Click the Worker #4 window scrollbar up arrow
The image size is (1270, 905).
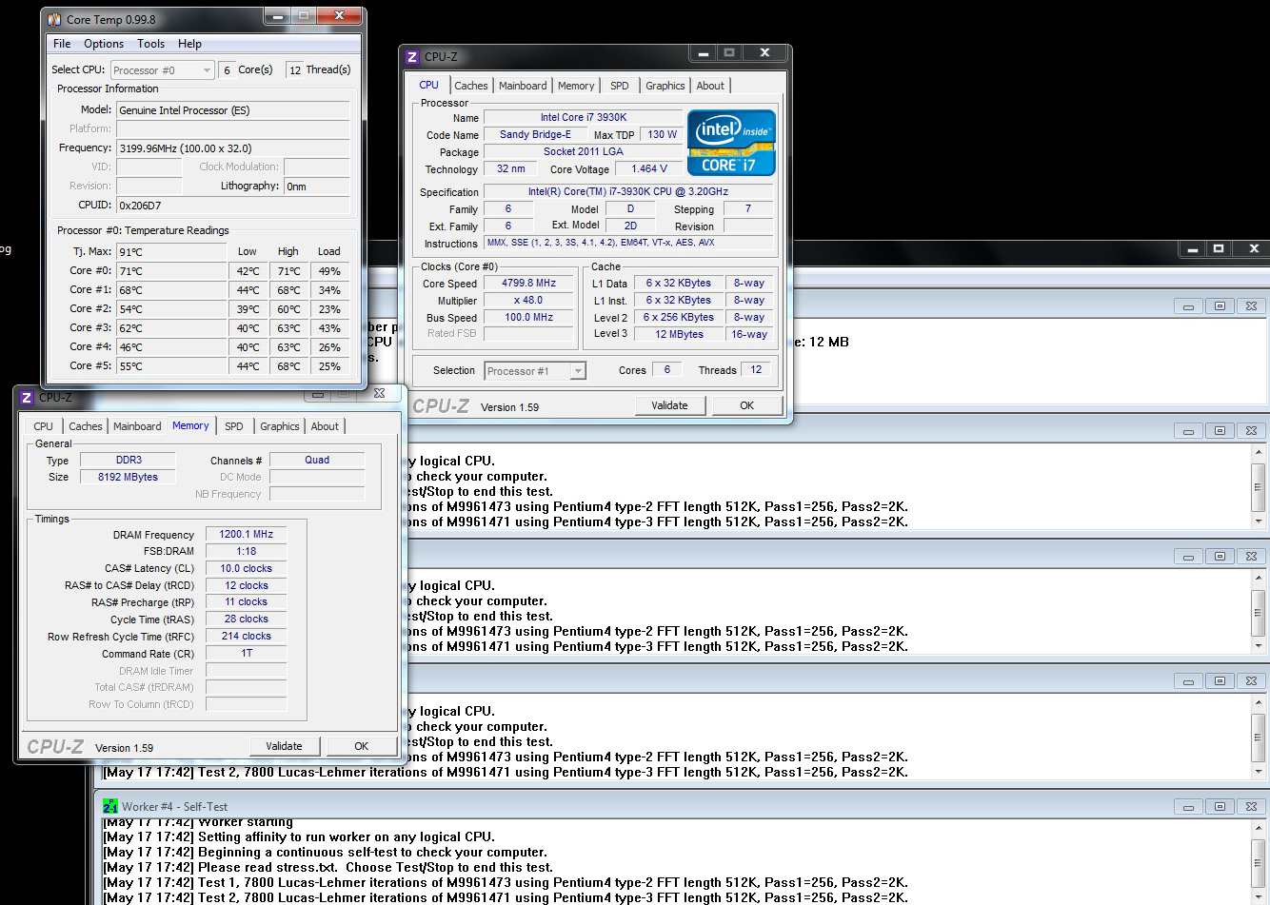pyautogui.click(x=1259, y=829)
